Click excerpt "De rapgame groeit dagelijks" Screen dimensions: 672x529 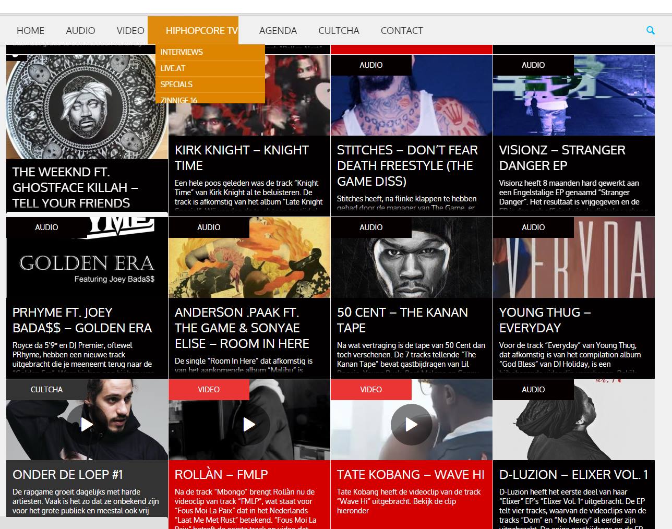click(86, 501)
